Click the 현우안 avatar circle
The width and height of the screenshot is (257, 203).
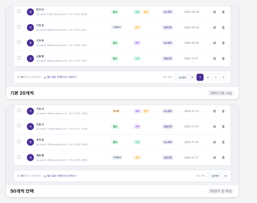click(x=30, y=12)
